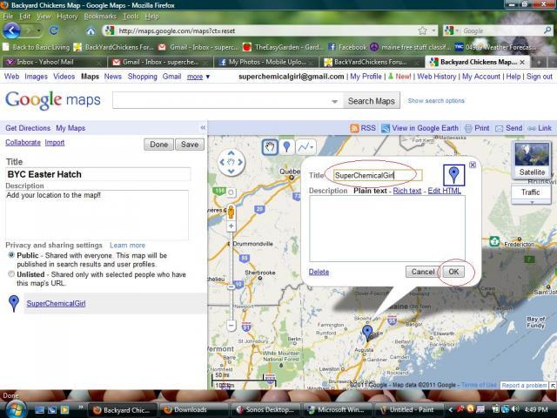Expand more map layers below Traffic
This screenshot has height=418, width=557.
tap(532, 202)
